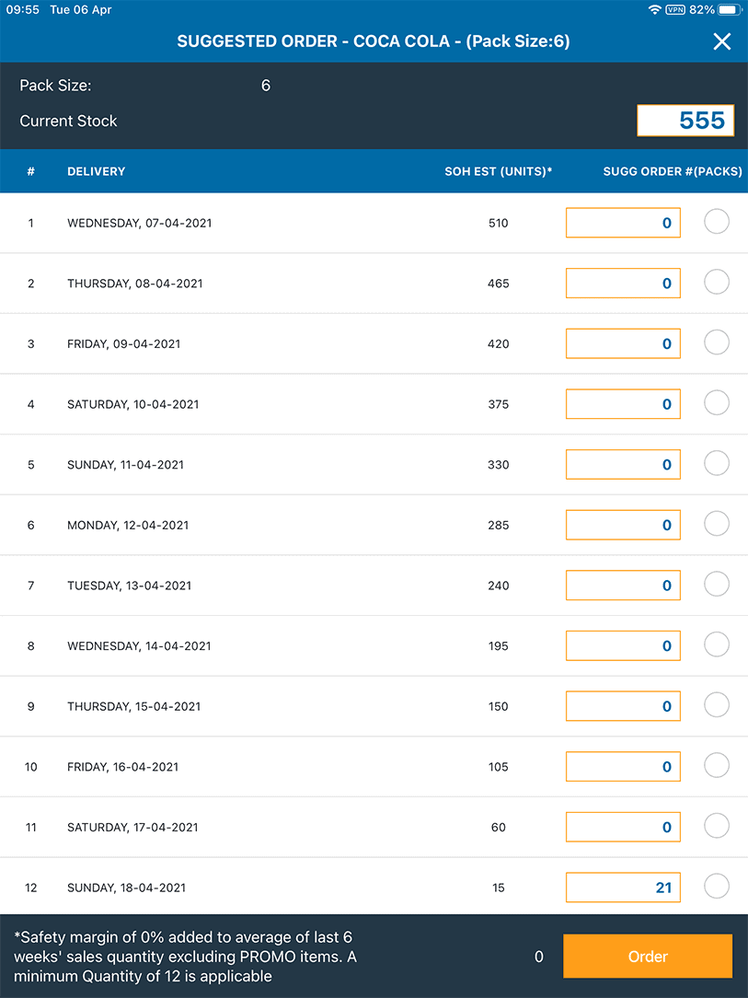Tap the "WEDNESDAY, 14-04-2021" delivery text
Viewport: 748px width, 998px height.
(x=139, y=646)
